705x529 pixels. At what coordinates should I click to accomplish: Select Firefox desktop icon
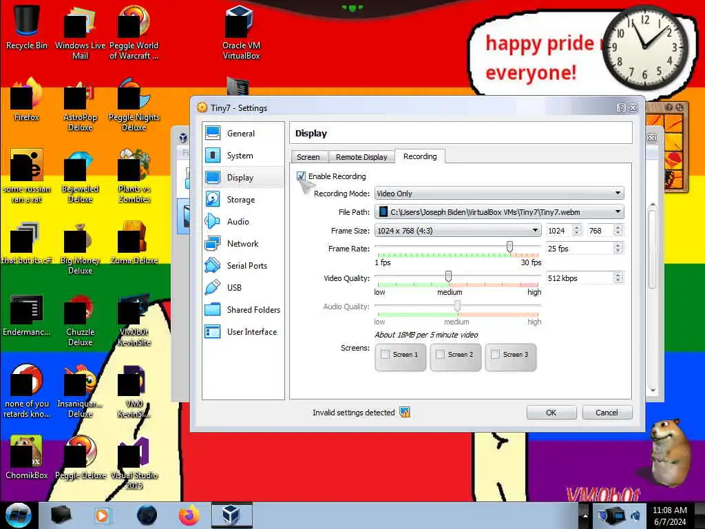(27, 99)
